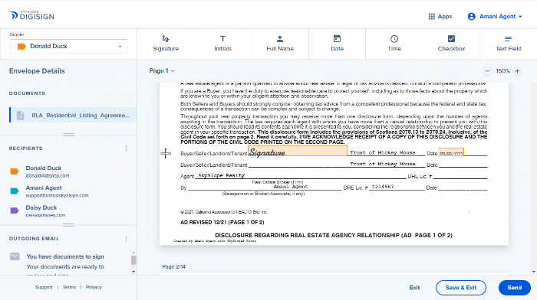537x300 pixels.
Task: Click the SkySlope DigiSign logo
Action: click(32, 16)
